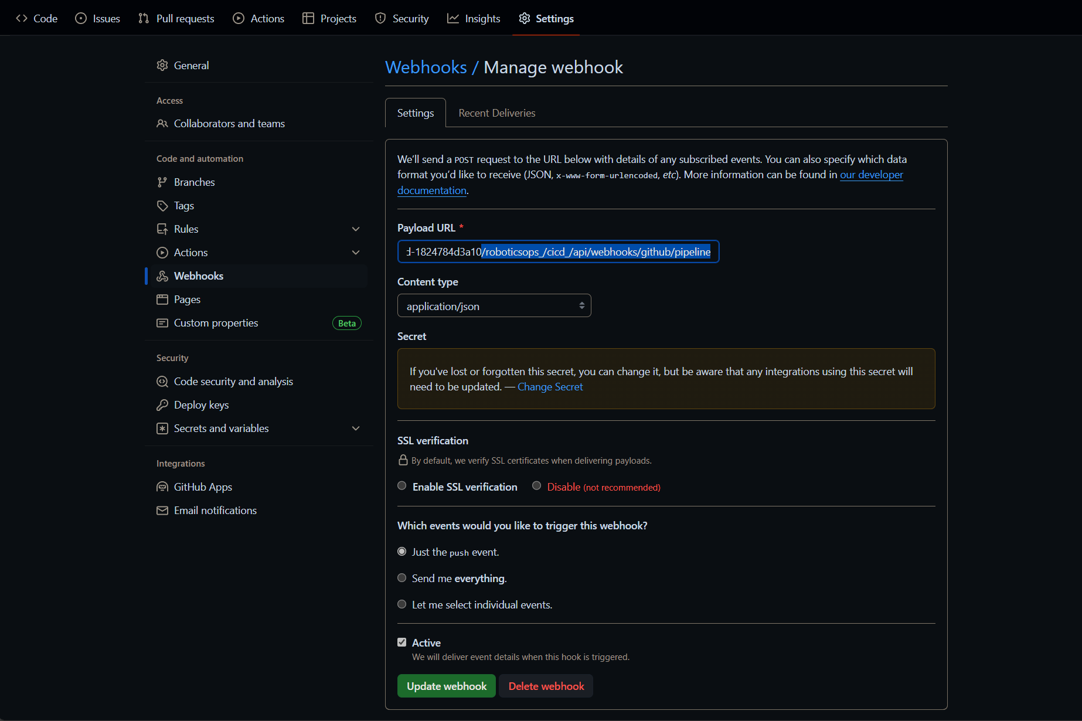Image resolution: width=1082 pixels, height=721 pixels.
Task: Click the Insights graph icon
Action: [453, 18]
